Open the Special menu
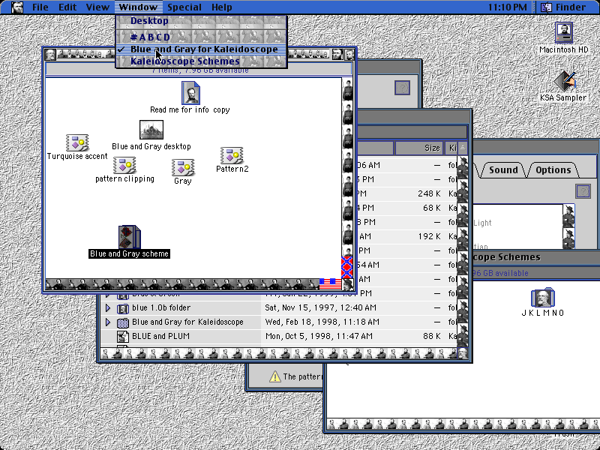Image resolution: width=600 pixels, height=450 pixels. (x=184, y=7)
